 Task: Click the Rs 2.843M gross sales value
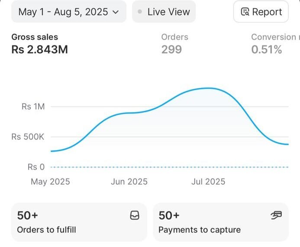(39, 49)
